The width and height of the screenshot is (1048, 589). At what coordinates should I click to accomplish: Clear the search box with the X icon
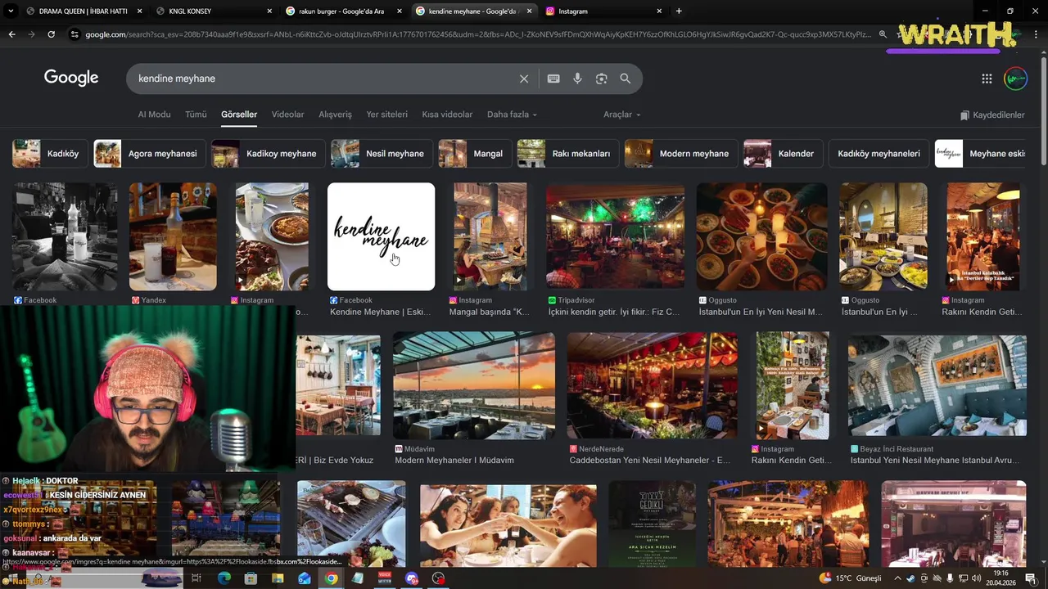[524, 79]
